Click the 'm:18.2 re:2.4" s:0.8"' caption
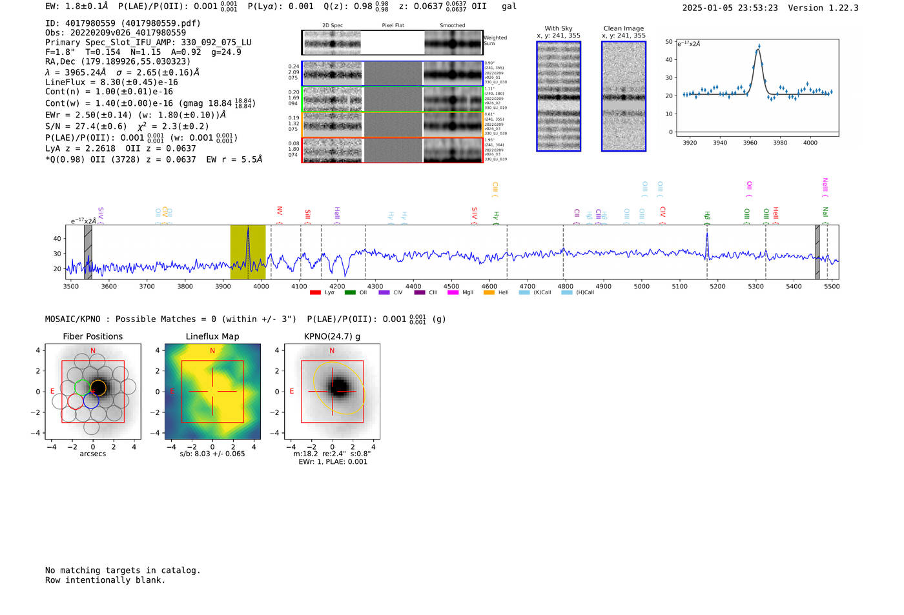904x615 pixels. [332, 454]
